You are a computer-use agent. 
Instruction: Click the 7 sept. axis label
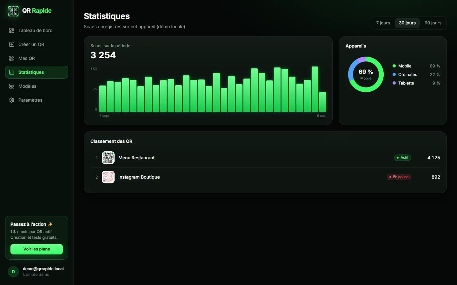(105, 116)
